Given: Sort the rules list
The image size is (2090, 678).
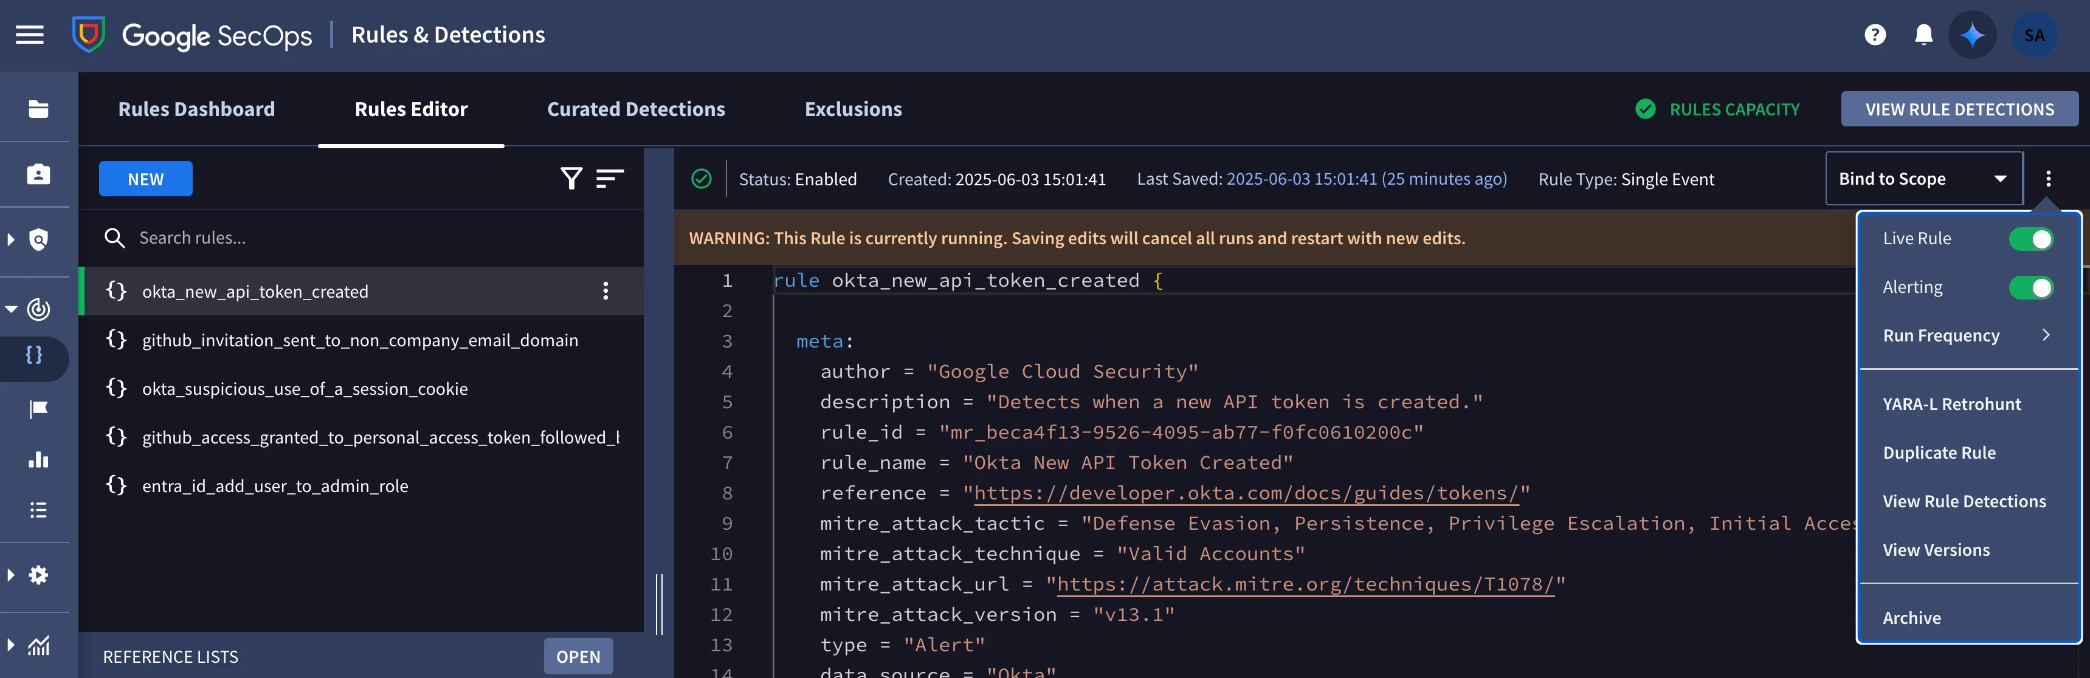Looking at the screenshot, I should click(x=609, y=179).
